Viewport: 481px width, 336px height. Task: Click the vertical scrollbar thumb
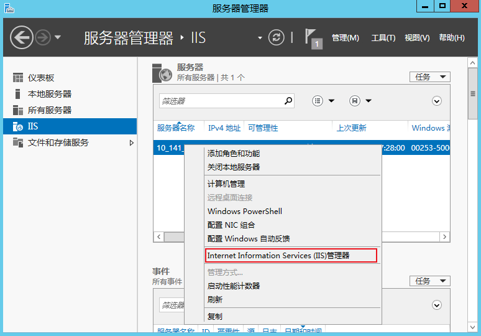473,93
